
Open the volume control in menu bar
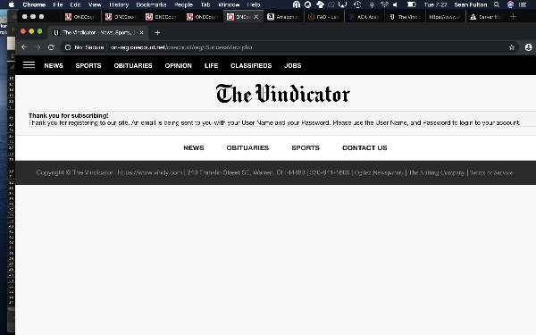pos(395,4)
